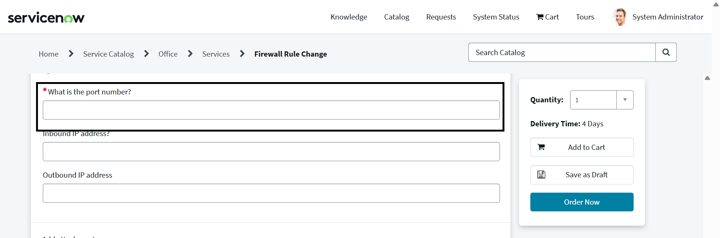Open the System Administrator user menu

667,17
